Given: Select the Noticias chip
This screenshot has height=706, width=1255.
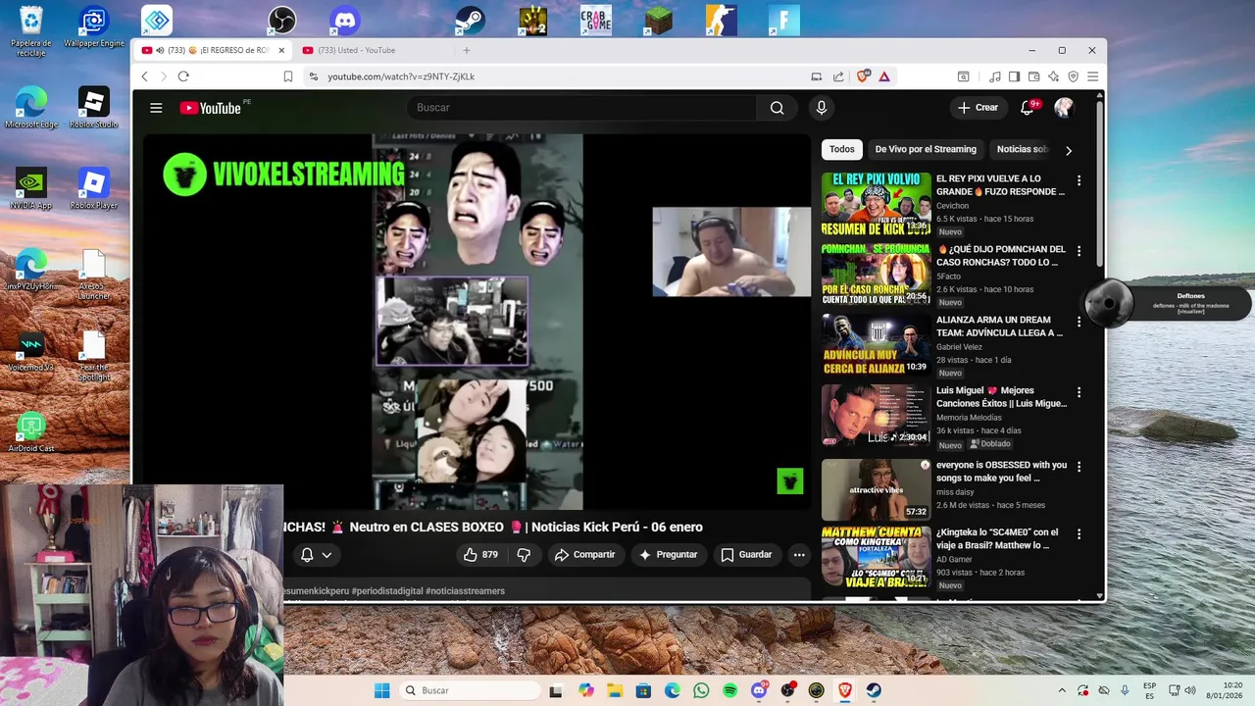Looking at the screenshot, I should (1022, 149).
